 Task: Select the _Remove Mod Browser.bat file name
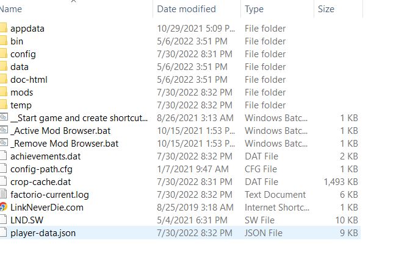pyautogui.click(x=64, y=144)
